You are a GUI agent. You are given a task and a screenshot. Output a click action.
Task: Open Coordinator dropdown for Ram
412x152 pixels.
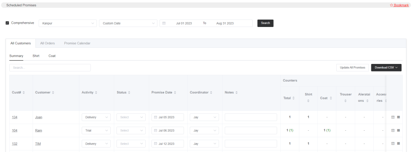204,130
